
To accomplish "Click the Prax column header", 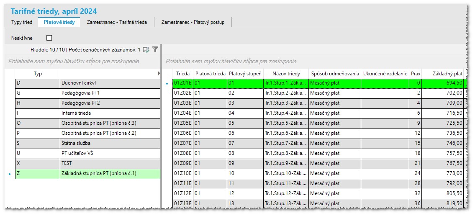I will [415, 74].
